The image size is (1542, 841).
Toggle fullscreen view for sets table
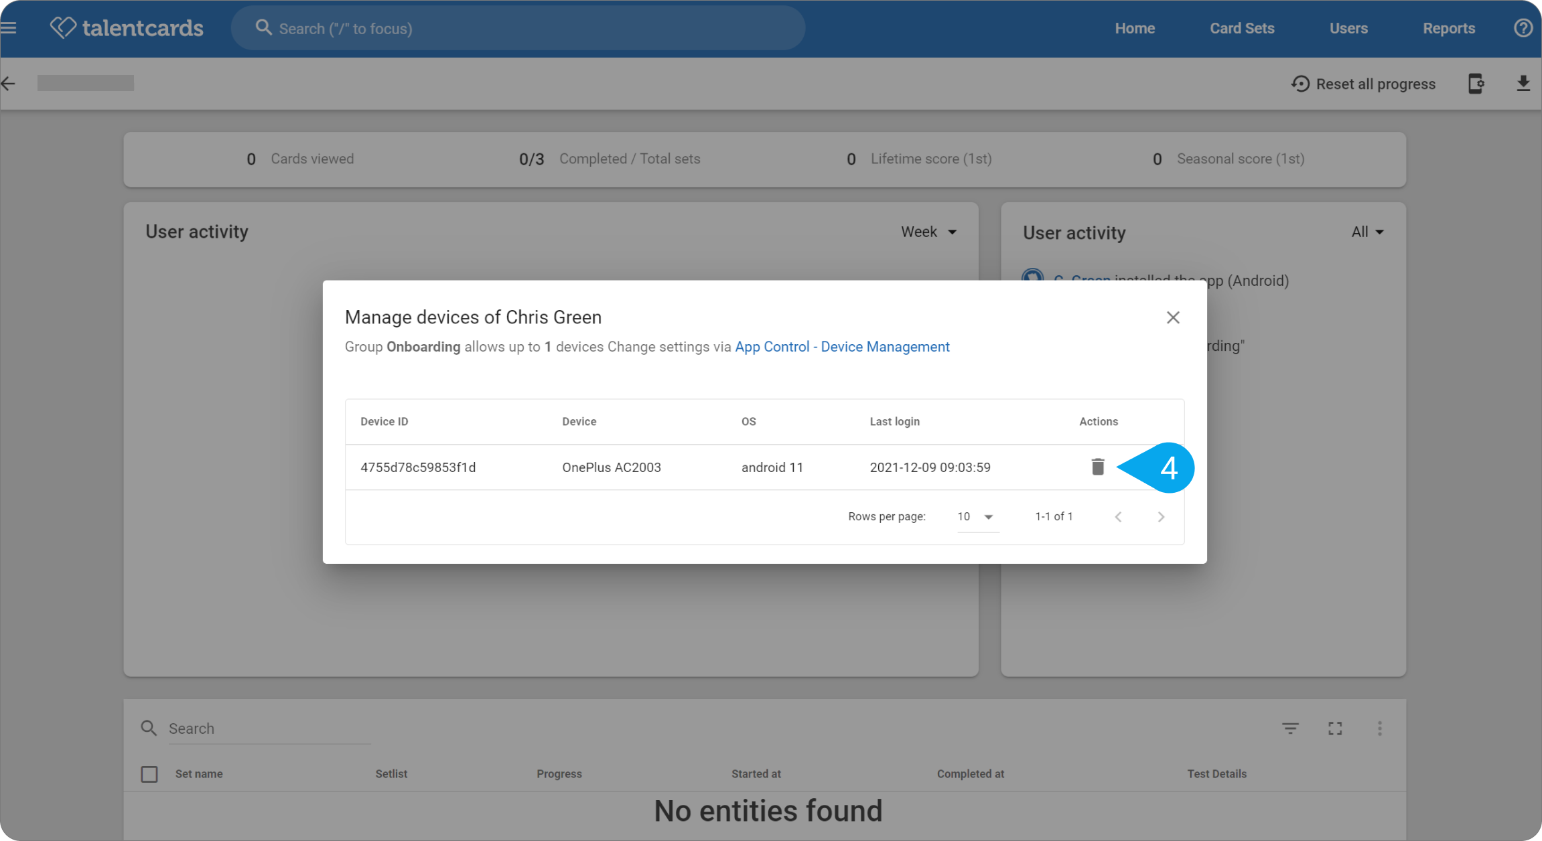1335,729
